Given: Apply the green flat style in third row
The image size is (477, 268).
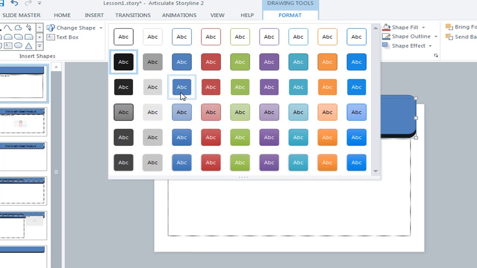Looking at the screenshot, I should [240, 87].
